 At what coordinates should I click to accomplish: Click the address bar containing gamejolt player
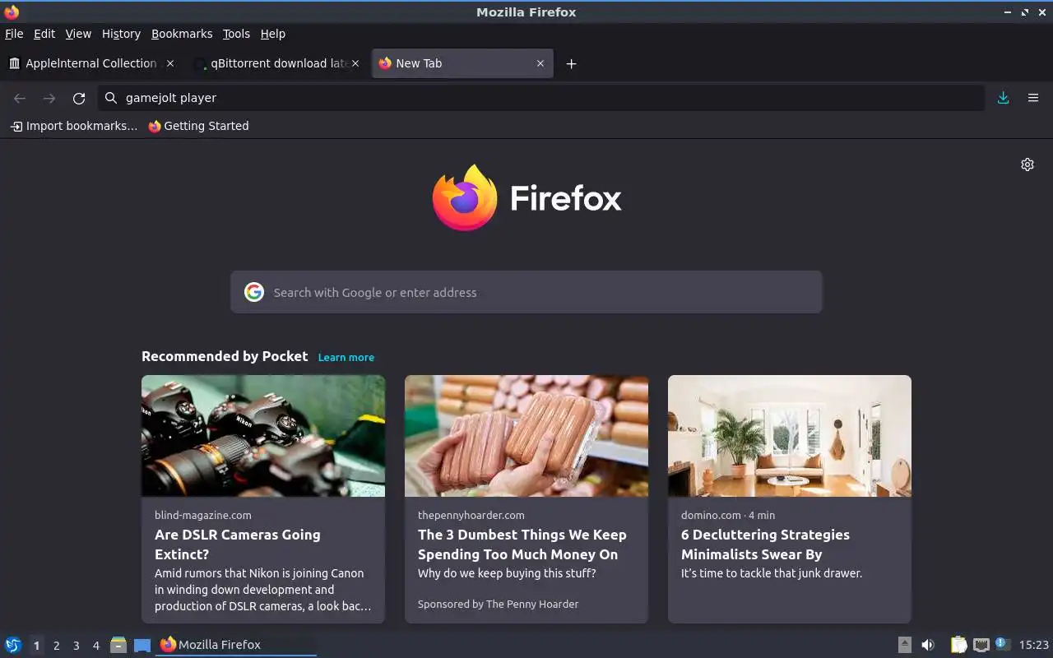pos(540,98)
